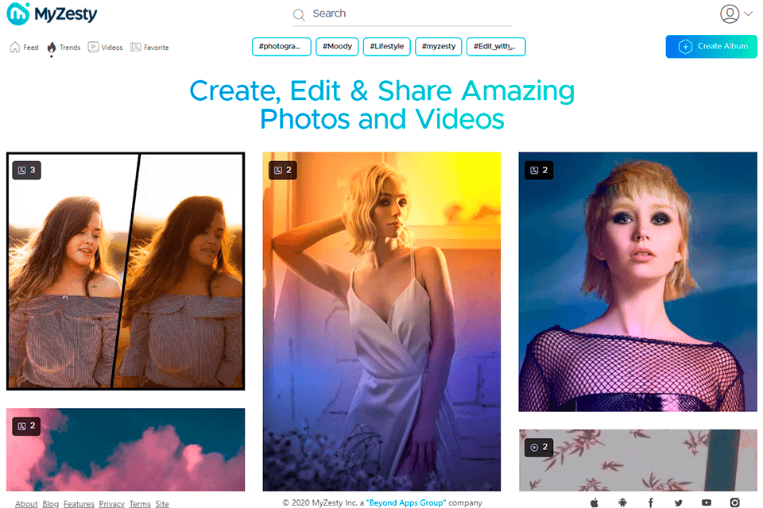Click the Facebook icon in footer

[x=651, y=502]
